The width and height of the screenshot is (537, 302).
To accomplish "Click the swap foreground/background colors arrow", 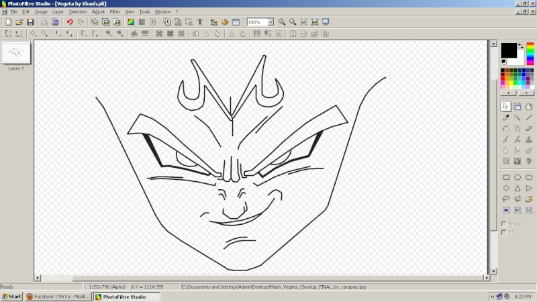I will coord(521,46).
